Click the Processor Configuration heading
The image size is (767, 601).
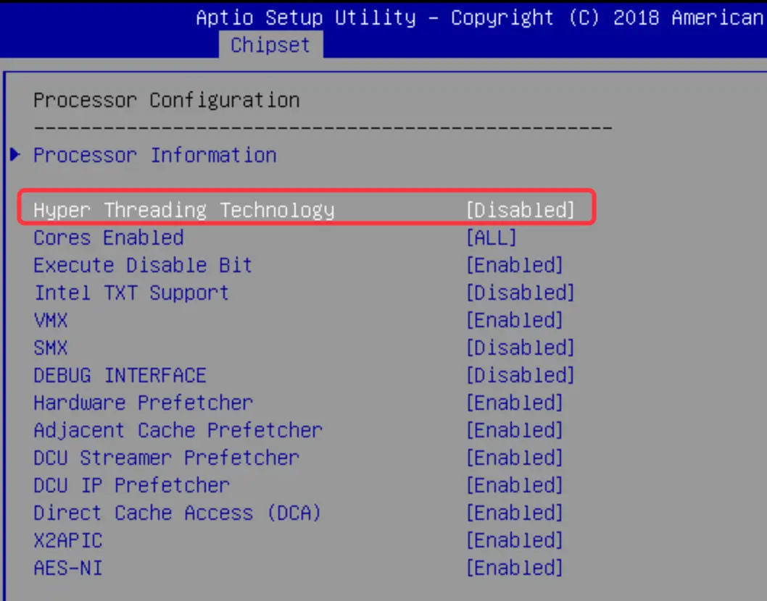coord(166,101)
